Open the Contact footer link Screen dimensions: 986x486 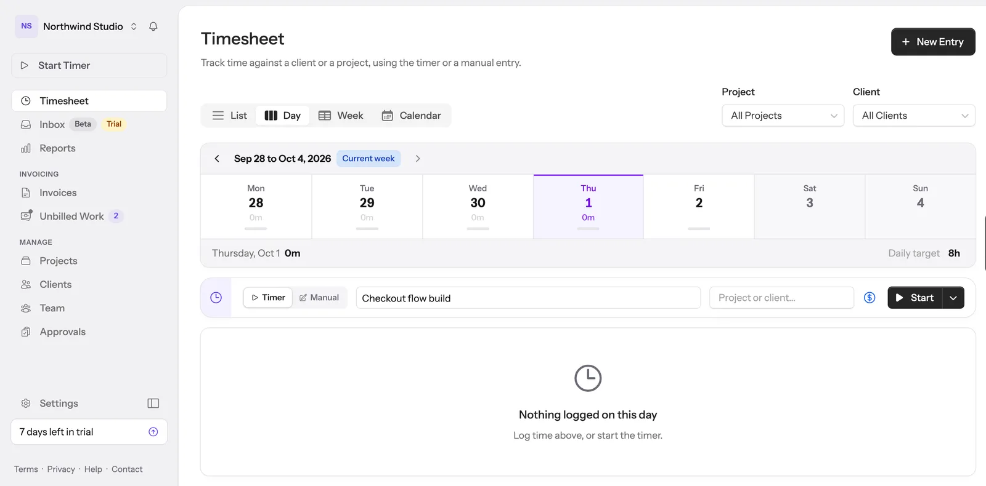pyautogui.click(x=127, y=469)
